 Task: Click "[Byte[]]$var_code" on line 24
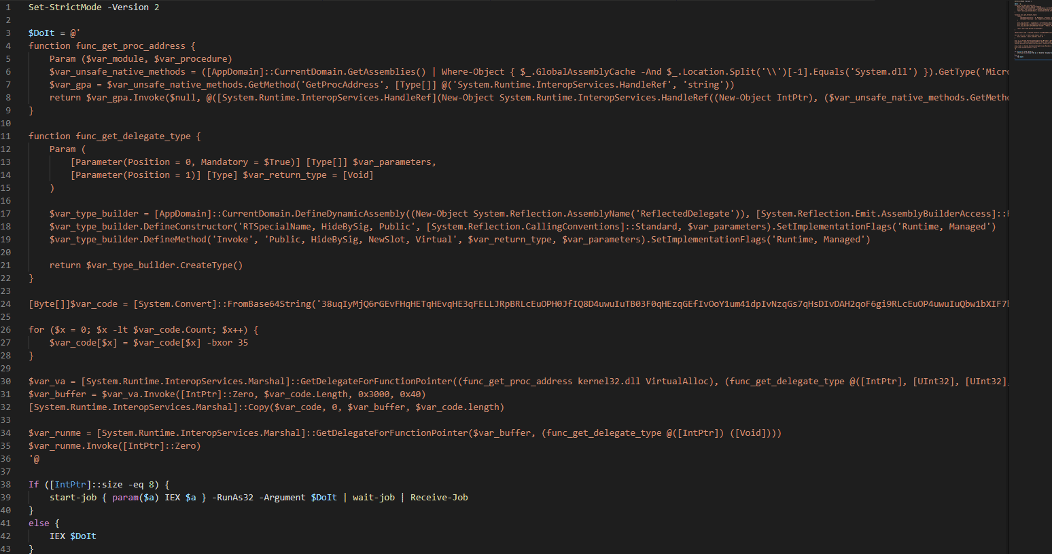73,304
